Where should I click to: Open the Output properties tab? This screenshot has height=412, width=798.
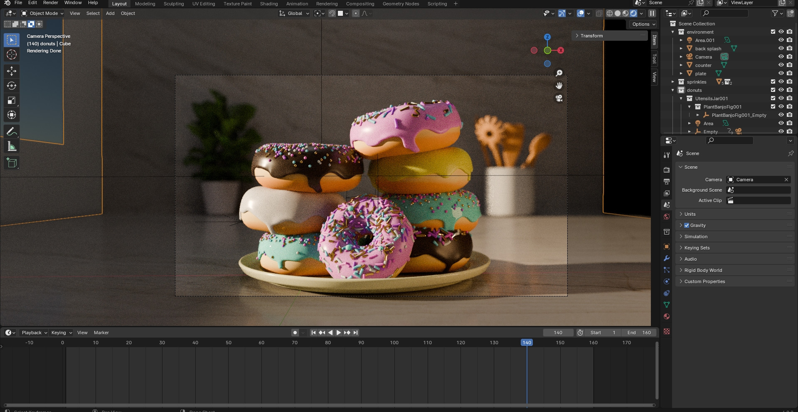[667, 182]
